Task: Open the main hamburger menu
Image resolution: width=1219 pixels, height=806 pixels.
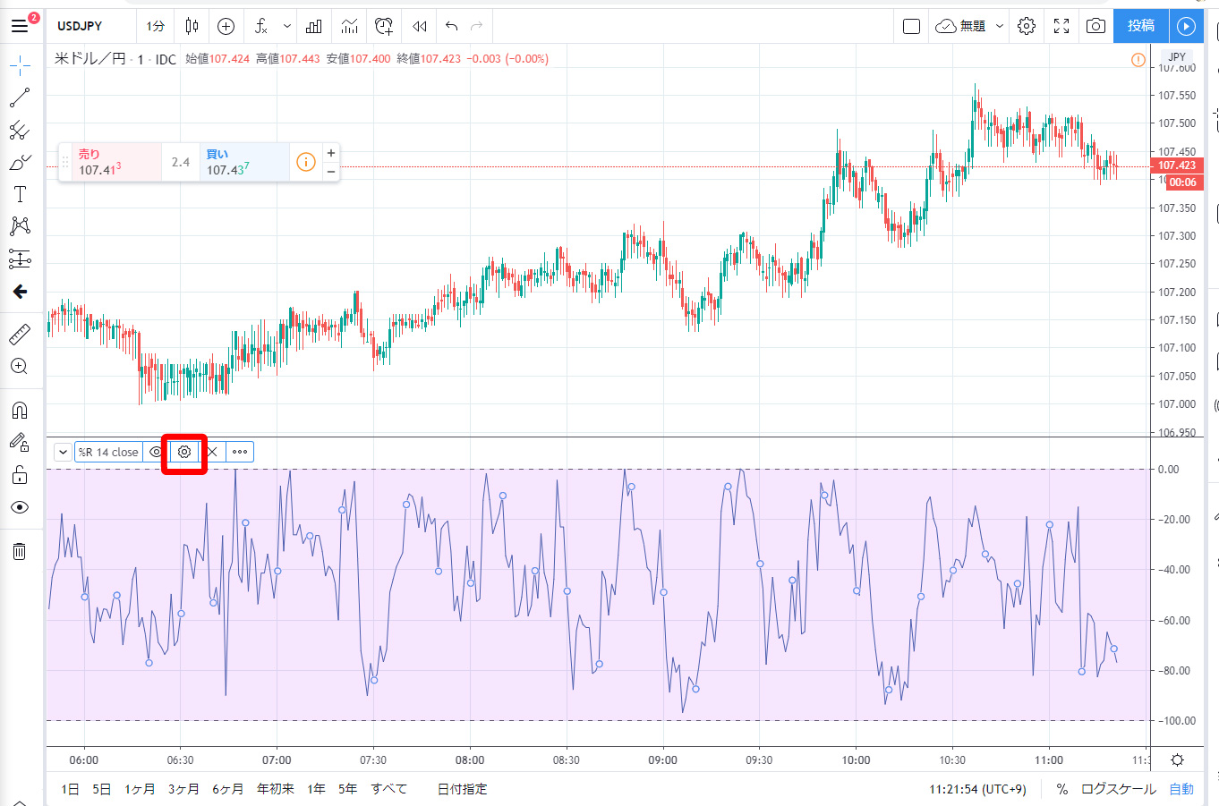Action: tap(20, 26)
